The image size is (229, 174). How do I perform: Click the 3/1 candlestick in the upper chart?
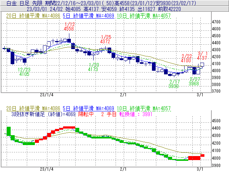[x=202, y=65]
